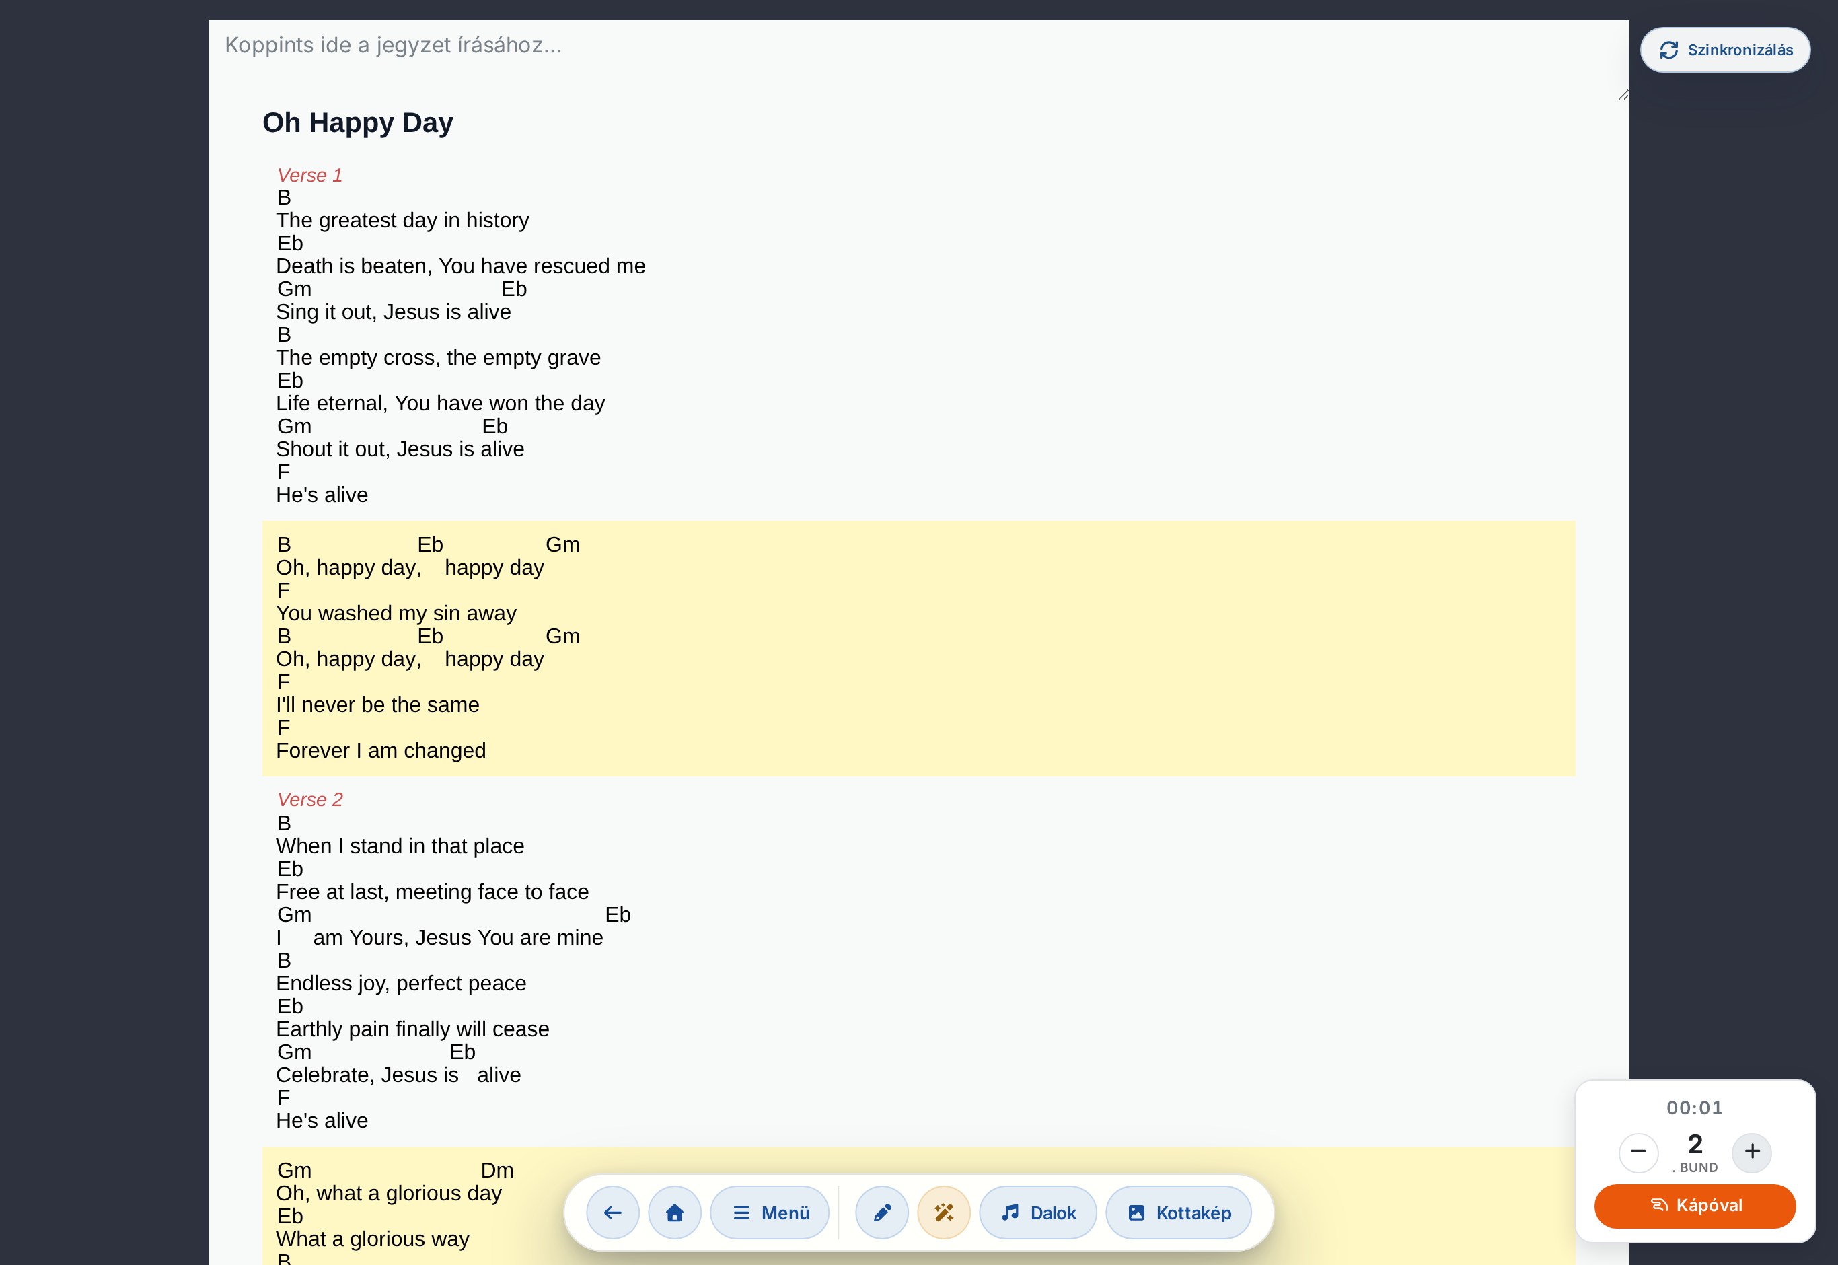
Task: Click the magic wand icon
Action: pos(944,1212)
